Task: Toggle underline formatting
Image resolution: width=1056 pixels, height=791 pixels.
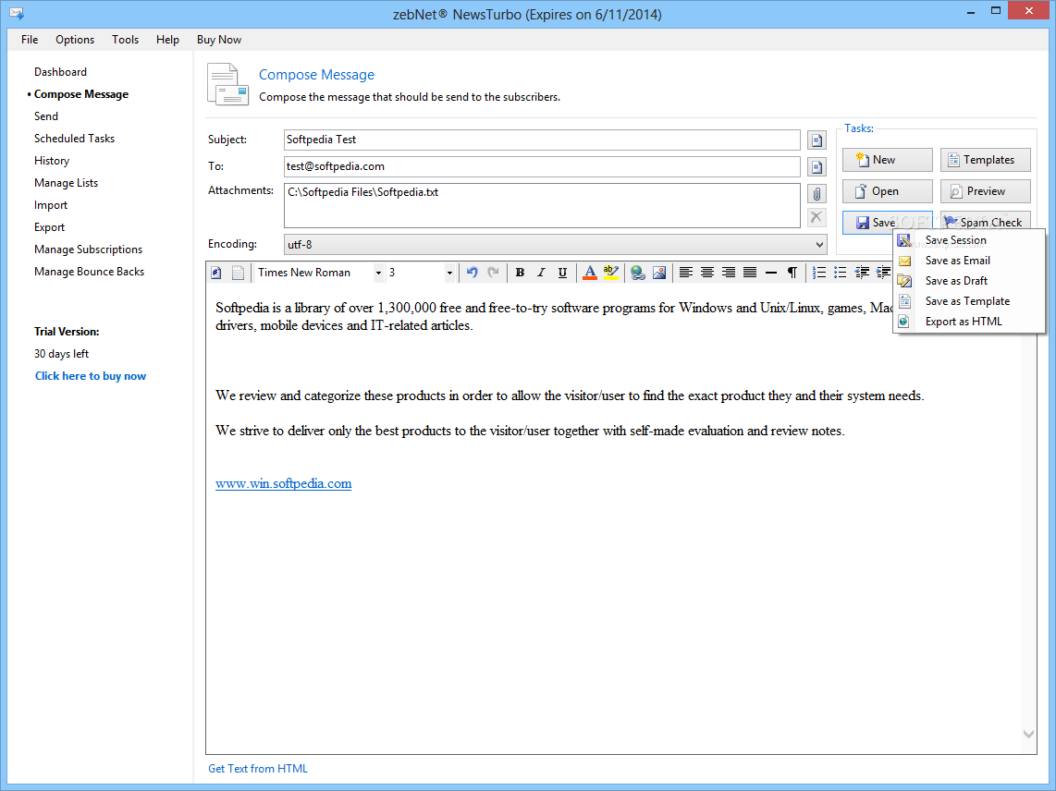Action: 562,273
